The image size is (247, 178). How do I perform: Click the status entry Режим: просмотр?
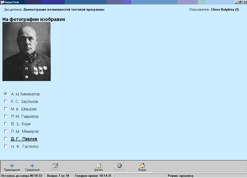click(x=180, y=176)
